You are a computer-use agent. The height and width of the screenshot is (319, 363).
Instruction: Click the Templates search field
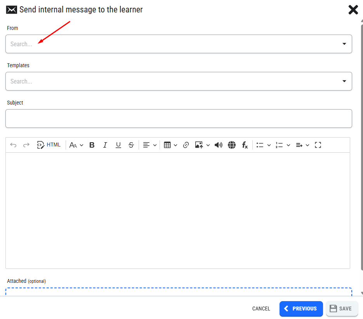(179, 81)
